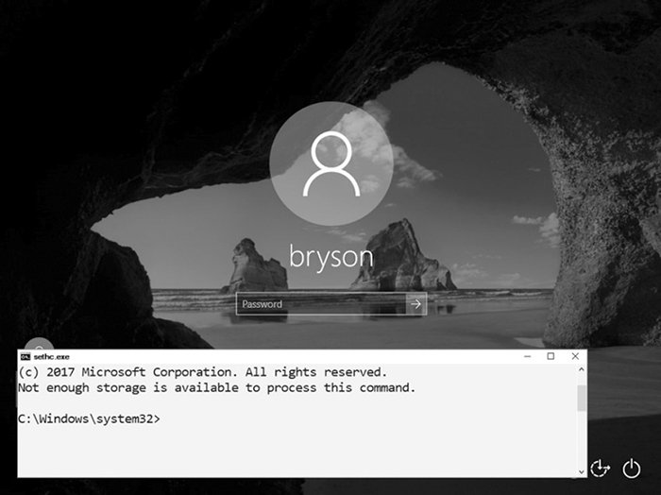Click the Microsoft Corporation copyright line
Image resolution: width=661 pixels, height=495 pixels.
(x=202, y=372)
